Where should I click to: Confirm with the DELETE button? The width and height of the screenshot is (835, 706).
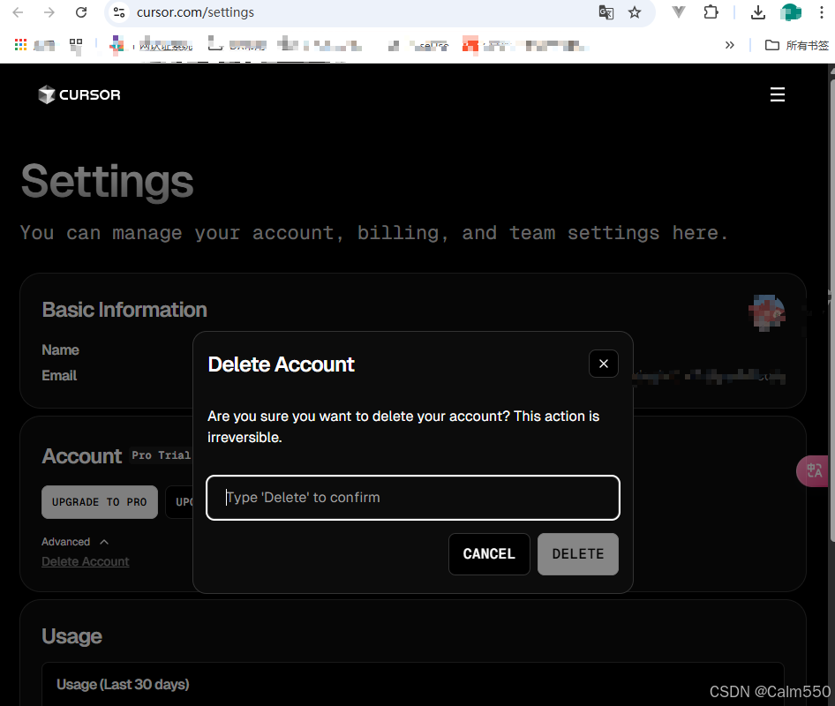(x=578, y=554)
